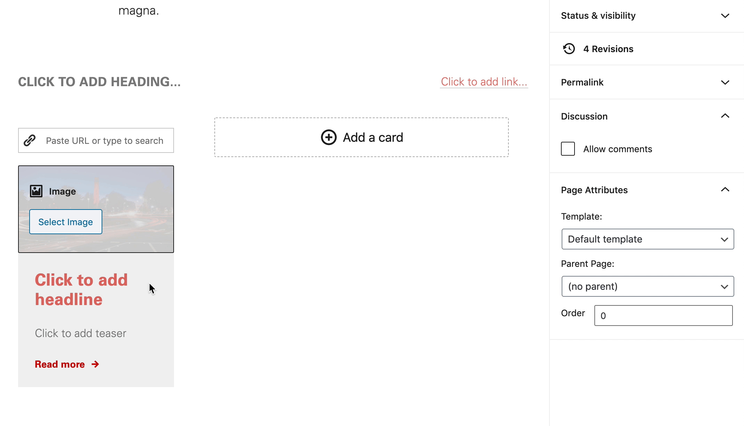This screenshot has height=426, width=744.
Task: Click the image block icon
Action: point(36,191)
